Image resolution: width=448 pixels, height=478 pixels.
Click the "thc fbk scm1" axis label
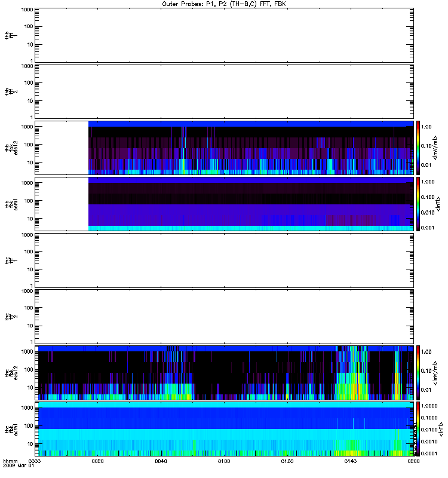[11, 429]
